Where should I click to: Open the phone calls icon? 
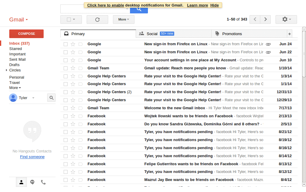tap(43, 182)
